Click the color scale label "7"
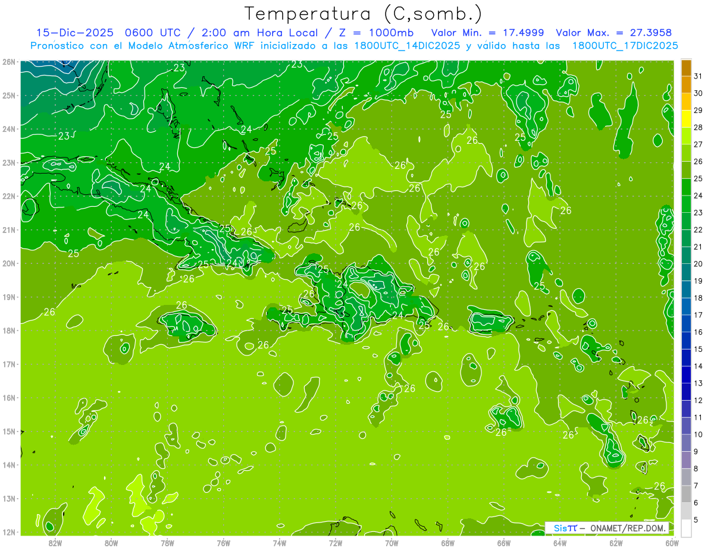 click(x=696, y=486)
